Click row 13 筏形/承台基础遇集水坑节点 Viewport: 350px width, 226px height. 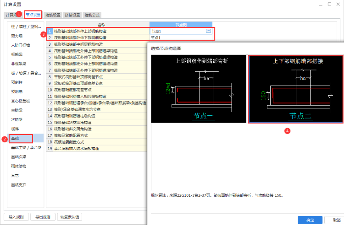100,109
